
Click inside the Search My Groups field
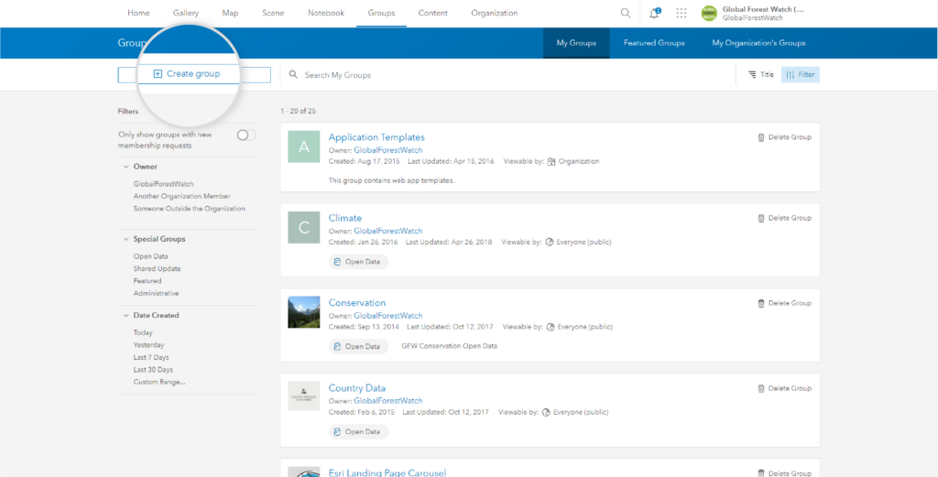click(x=508, y=75)
